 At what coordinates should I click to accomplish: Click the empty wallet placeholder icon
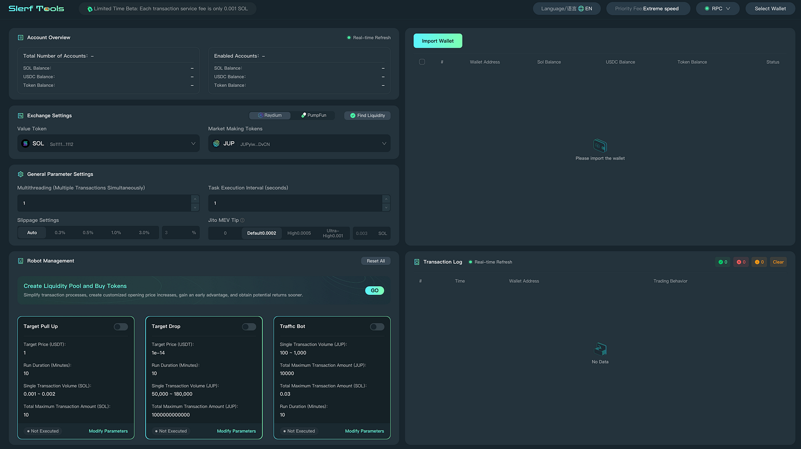coord(600,146)
